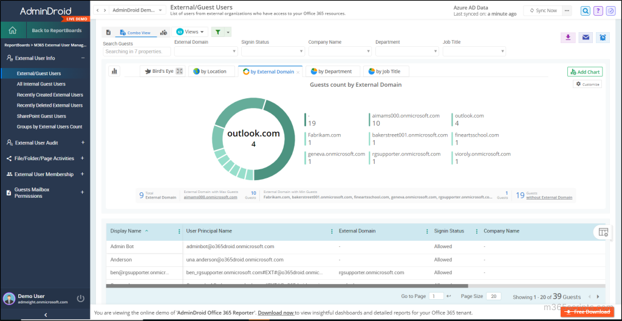The height and width of the screenshot is (321, 622).
Task: Click the go-to-page enter arrow icon
Action: [449, 297]
